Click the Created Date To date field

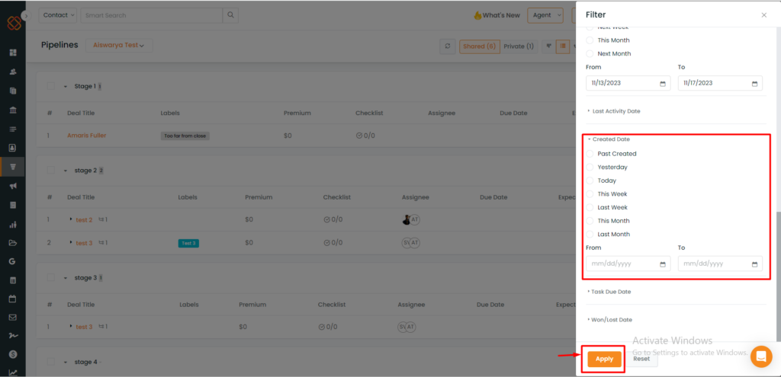(720, 264)
